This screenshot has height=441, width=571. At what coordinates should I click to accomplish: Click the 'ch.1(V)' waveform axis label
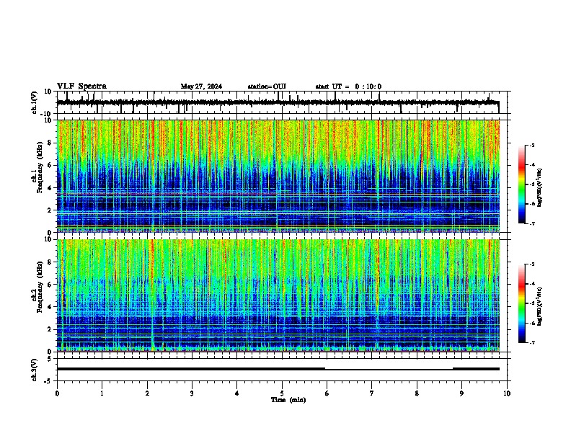[x=35, y=102]
